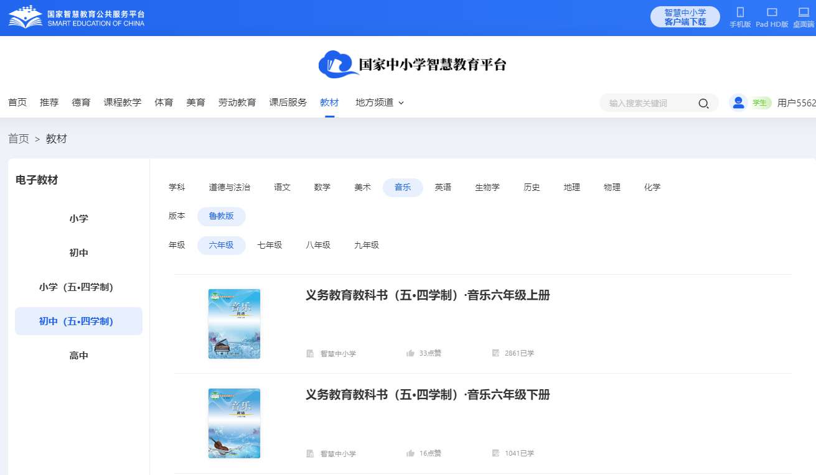Open the 音乐六年级上册 cover thumbnail
The image size is (816, 475).
click(x=234, y=324)
